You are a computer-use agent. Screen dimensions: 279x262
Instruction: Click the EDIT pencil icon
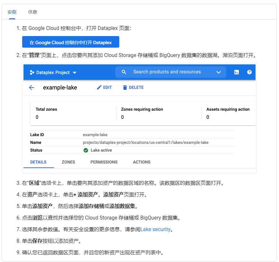pos(99,88)
